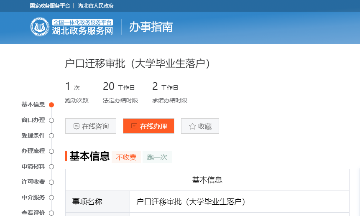Select the circle marker beside 受理条件
The width and height of the screenshot is (360, 216).
coord(51,136)
